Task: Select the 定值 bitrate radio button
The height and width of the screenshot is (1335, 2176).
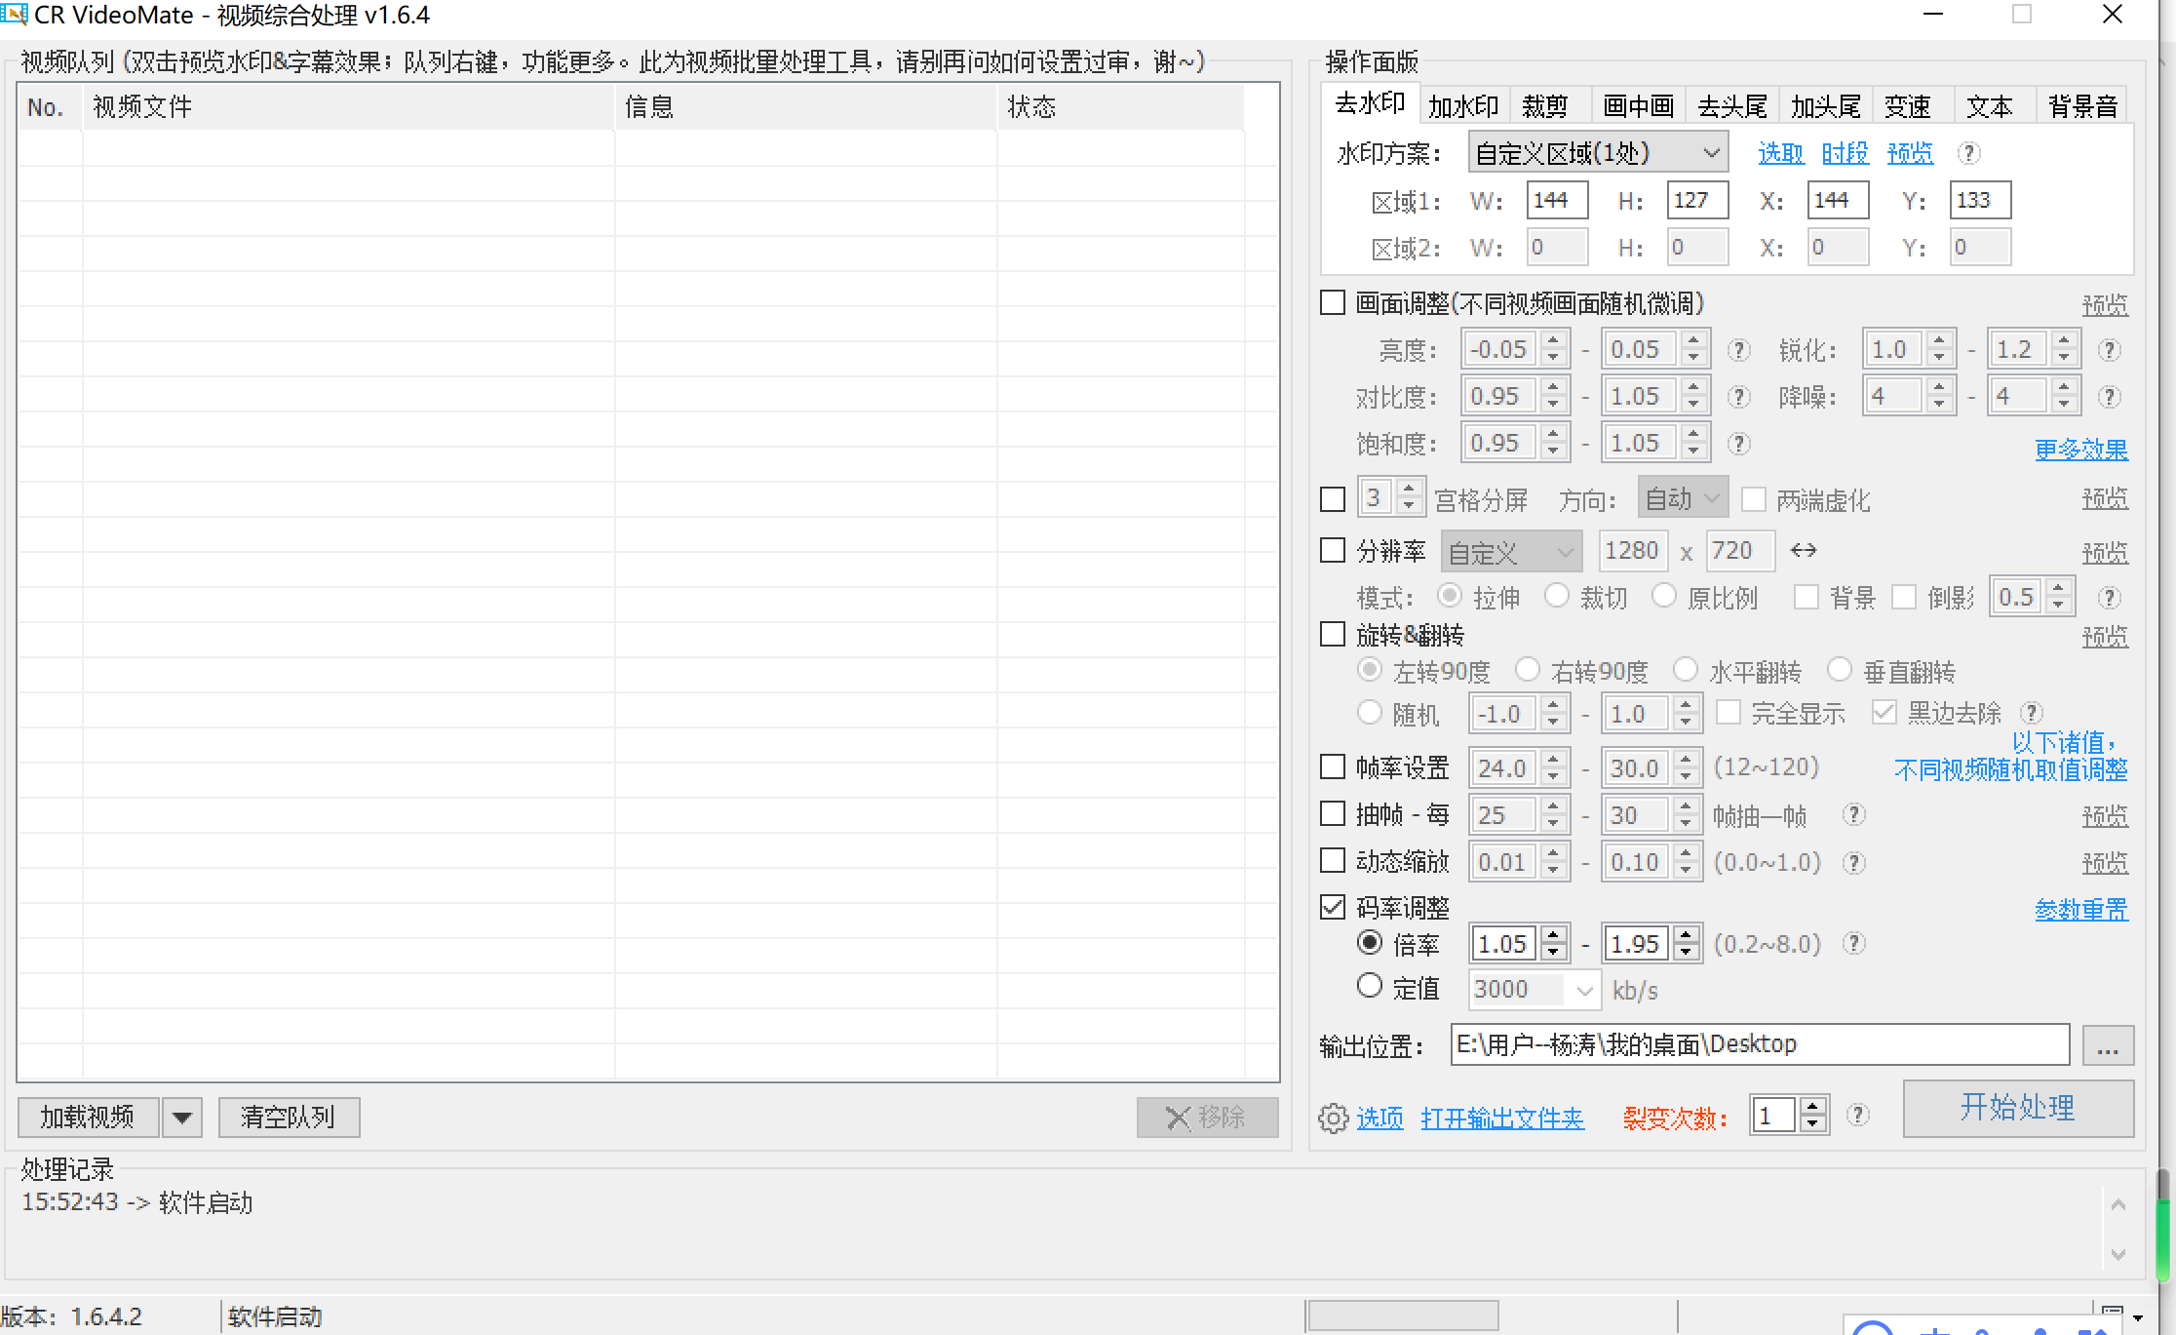Action: (1370, 987)
